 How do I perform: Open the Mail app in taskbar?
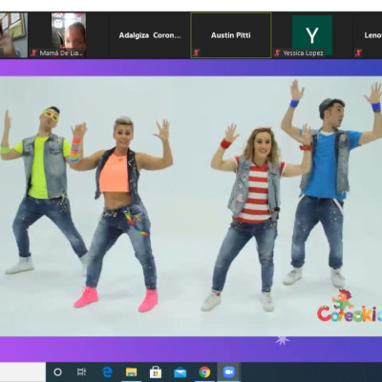pyautogui.click(x=180, y=371)
